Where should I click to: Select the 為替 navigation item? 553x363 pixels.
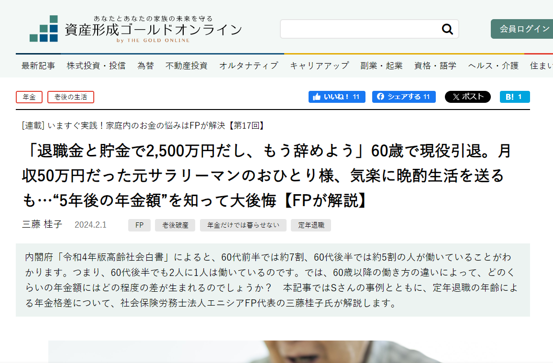(145, 66)
